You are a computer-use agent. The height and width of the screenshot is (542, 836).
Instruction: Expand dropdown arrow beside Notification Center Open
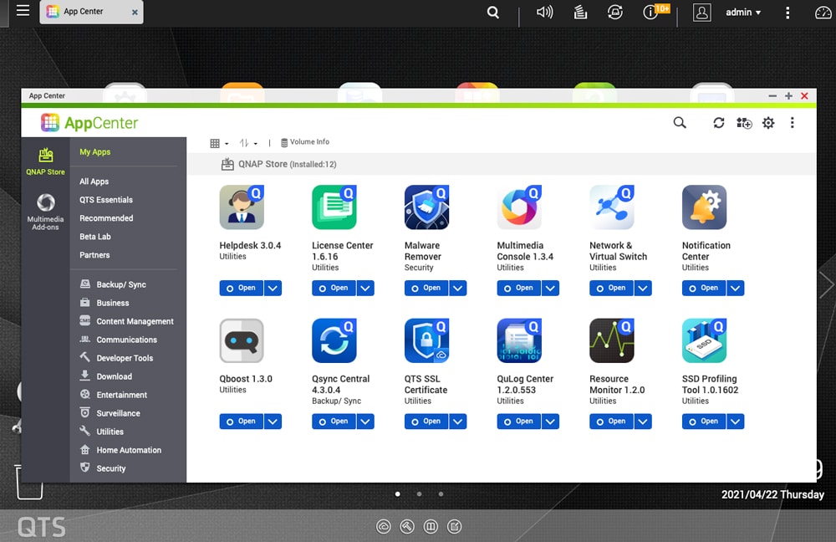click(735, 288)
